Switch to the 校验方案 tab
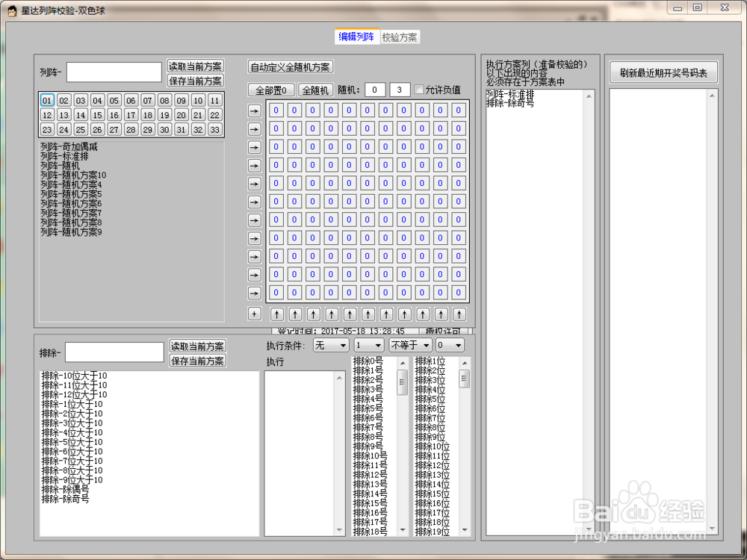 400,37
